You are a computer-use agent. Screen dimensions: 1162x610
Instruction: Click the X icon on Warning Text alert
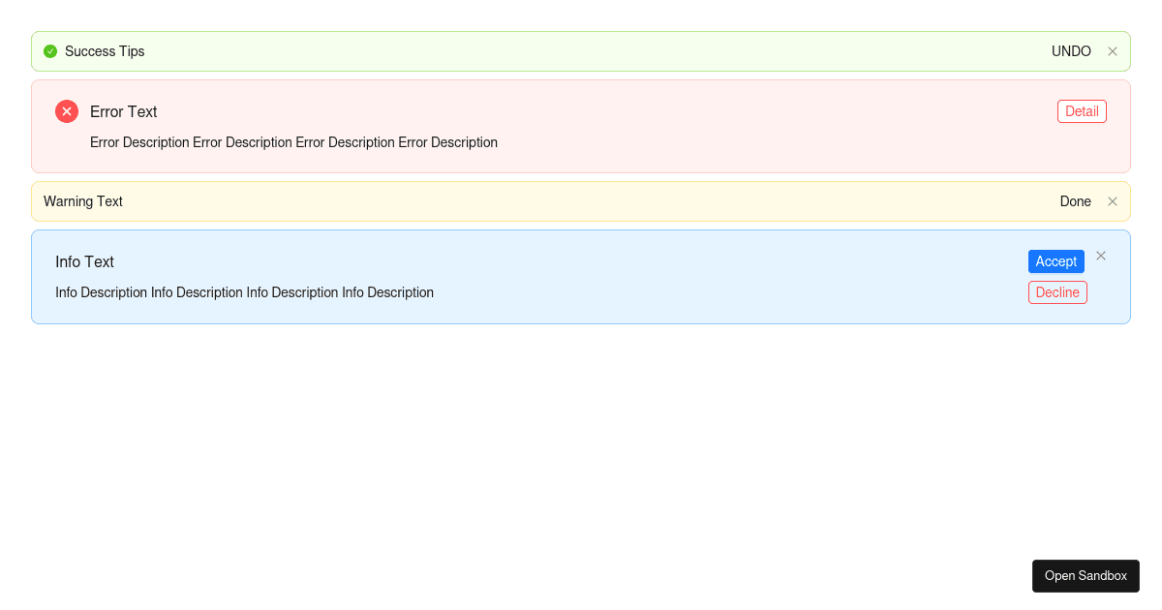click(1112, 201)
